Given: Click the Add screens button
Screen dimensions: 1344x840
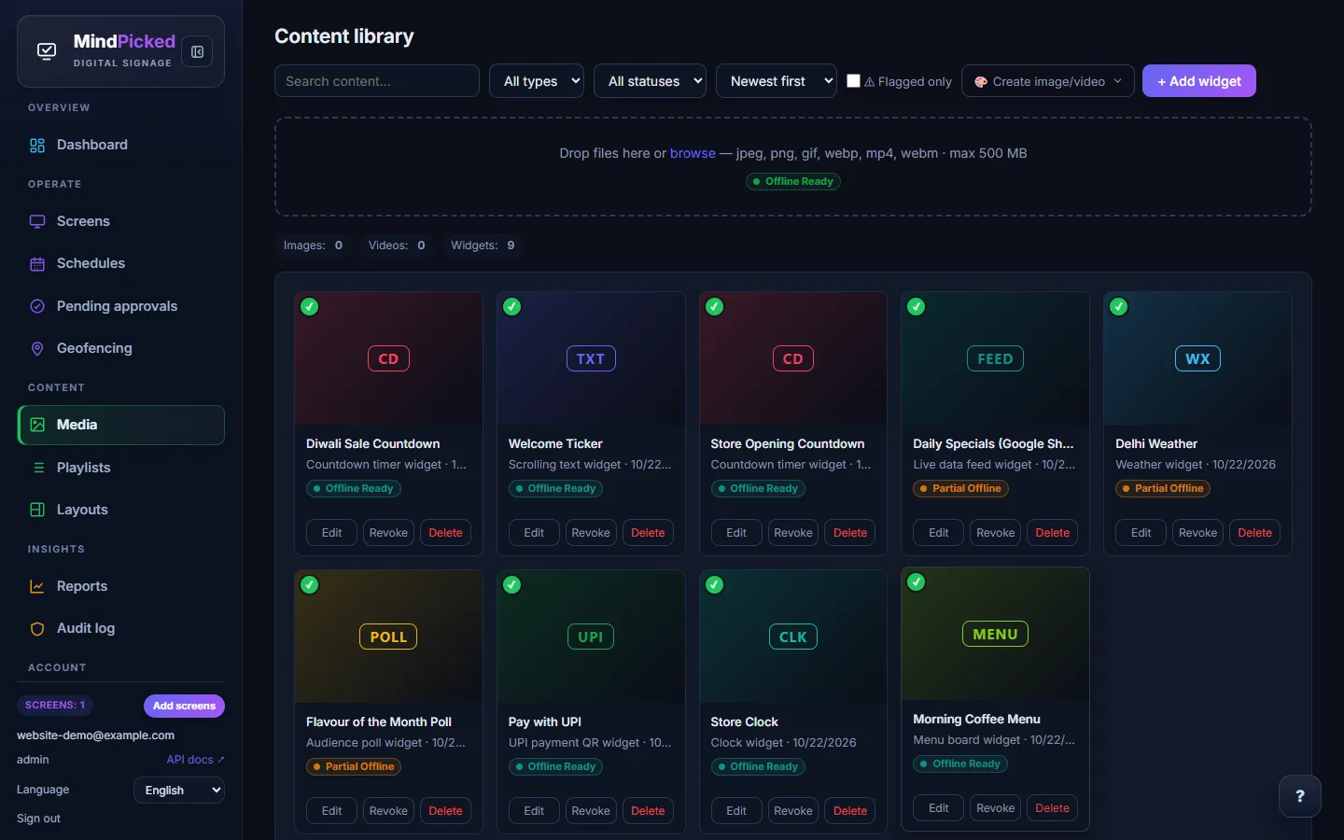Looking at the screenshot, I should [x=184, y=706].
